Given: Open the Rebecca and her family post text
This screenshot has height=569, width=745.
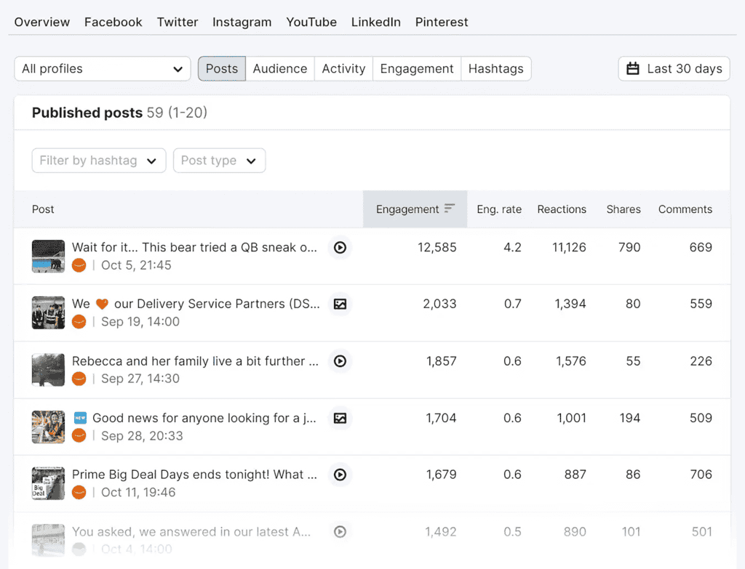Looking at the screenshot, I should click(x=194, y=361).
